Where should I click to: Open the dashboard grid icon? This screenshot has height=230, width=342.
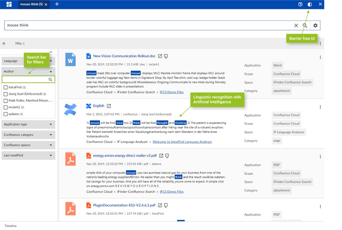9,4
